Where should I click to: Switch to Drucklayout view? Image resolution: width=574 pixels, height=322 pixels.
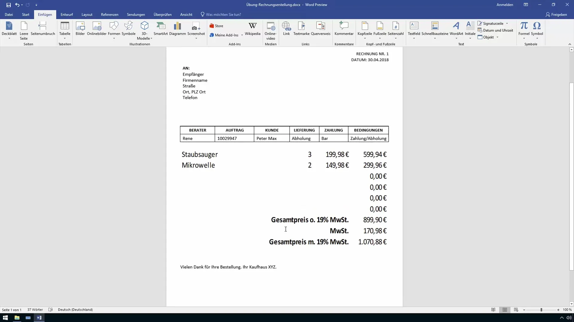click(x=505, y=310)
